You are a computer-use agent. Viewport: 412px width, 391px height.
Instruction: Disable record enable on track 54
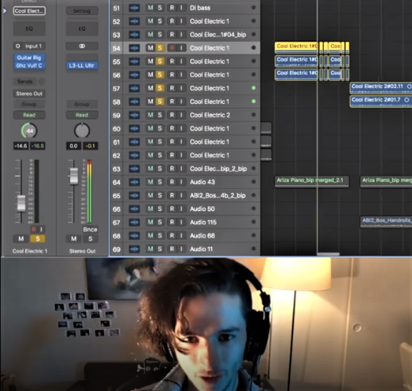(x=172, y=48)
